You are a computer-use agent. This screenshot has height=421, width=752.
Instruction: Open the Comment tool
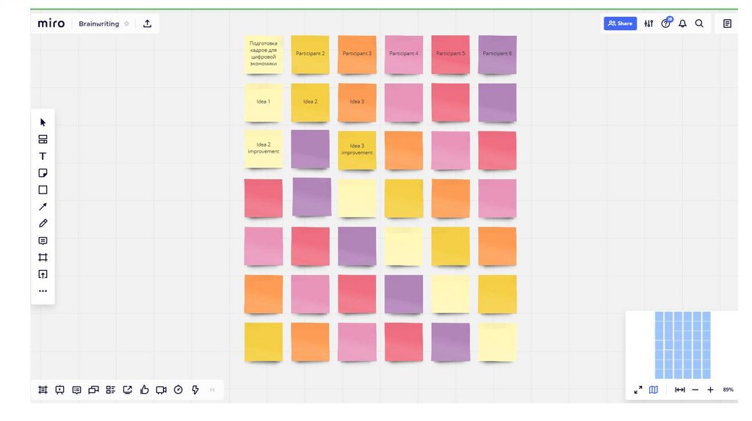[43, 241]
